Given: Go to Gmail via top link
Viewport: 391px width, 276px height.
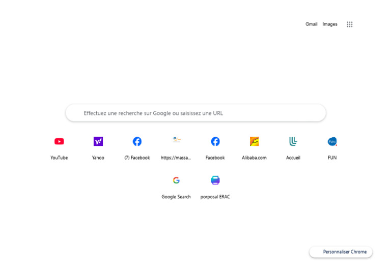Looking at the screenshot, I should pyautogui.click(x=311, y=24).
